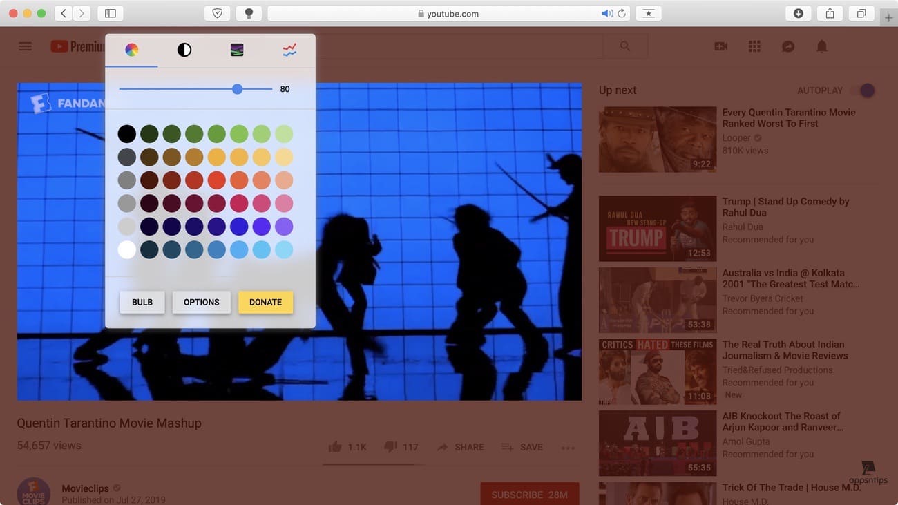Click the star extension toolbar button
Image resolution: width=898 pixels, height=505 pixels.
coord(649,13)
